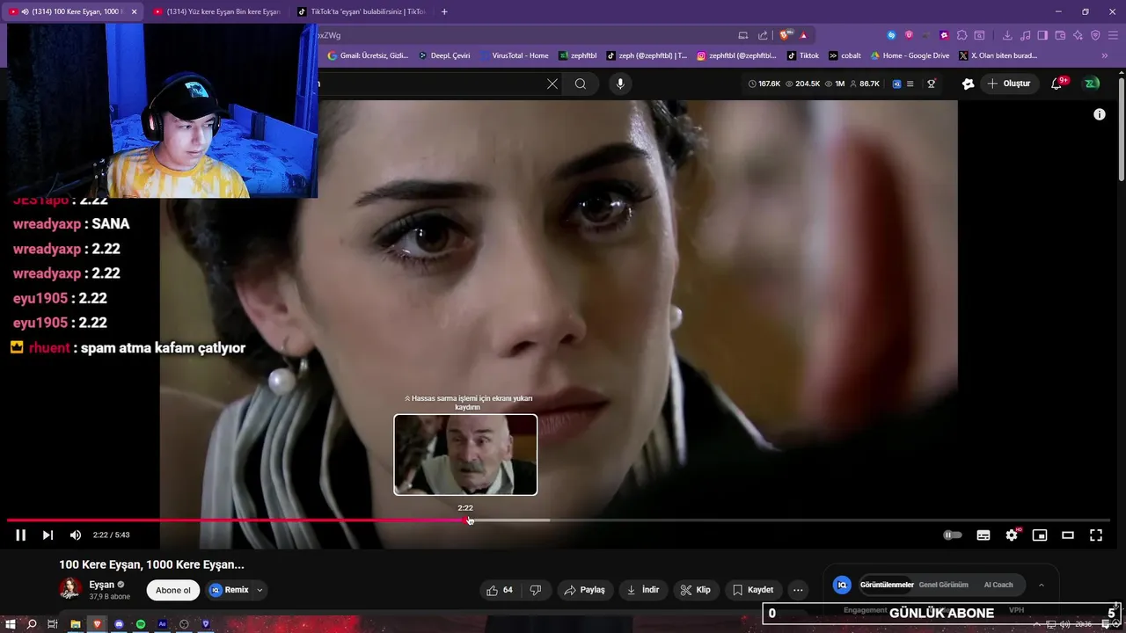
Task: Open the Eyşan channel name link
Action: [102, 585]
